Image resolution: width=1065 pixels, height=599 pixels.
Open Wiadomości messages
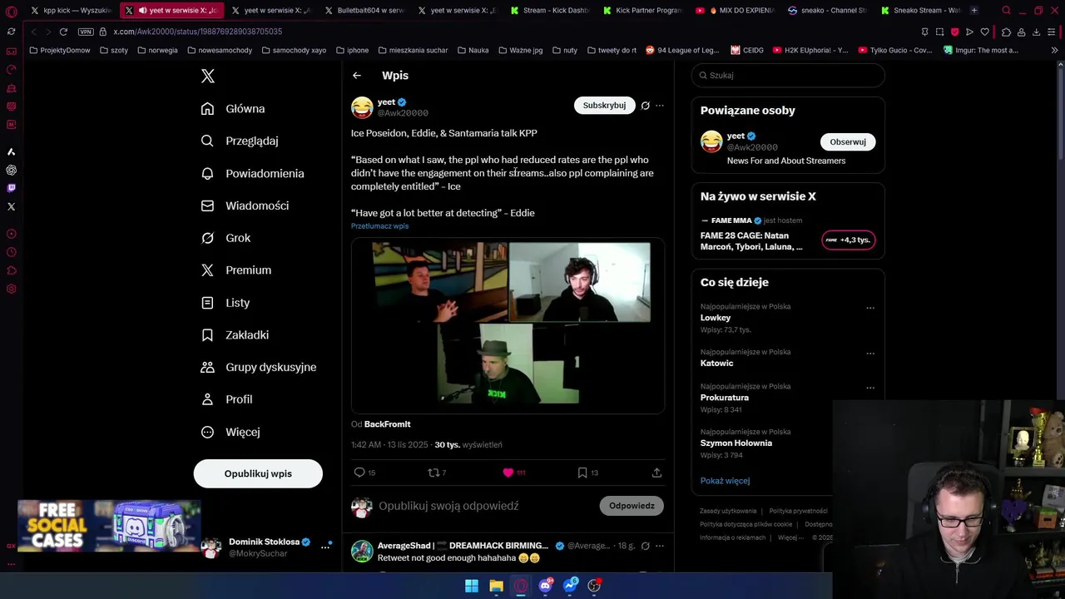[x=245, y=205]
